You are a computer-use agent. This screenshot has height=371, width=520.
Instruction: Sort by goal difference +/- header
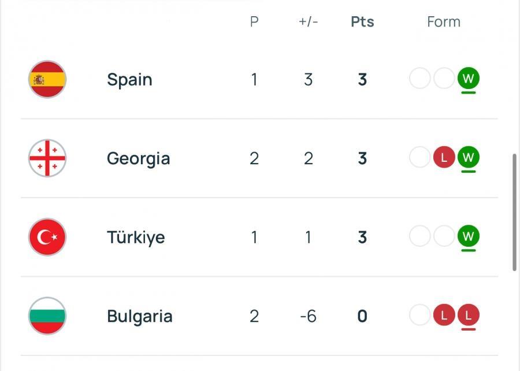coord(309,22)
